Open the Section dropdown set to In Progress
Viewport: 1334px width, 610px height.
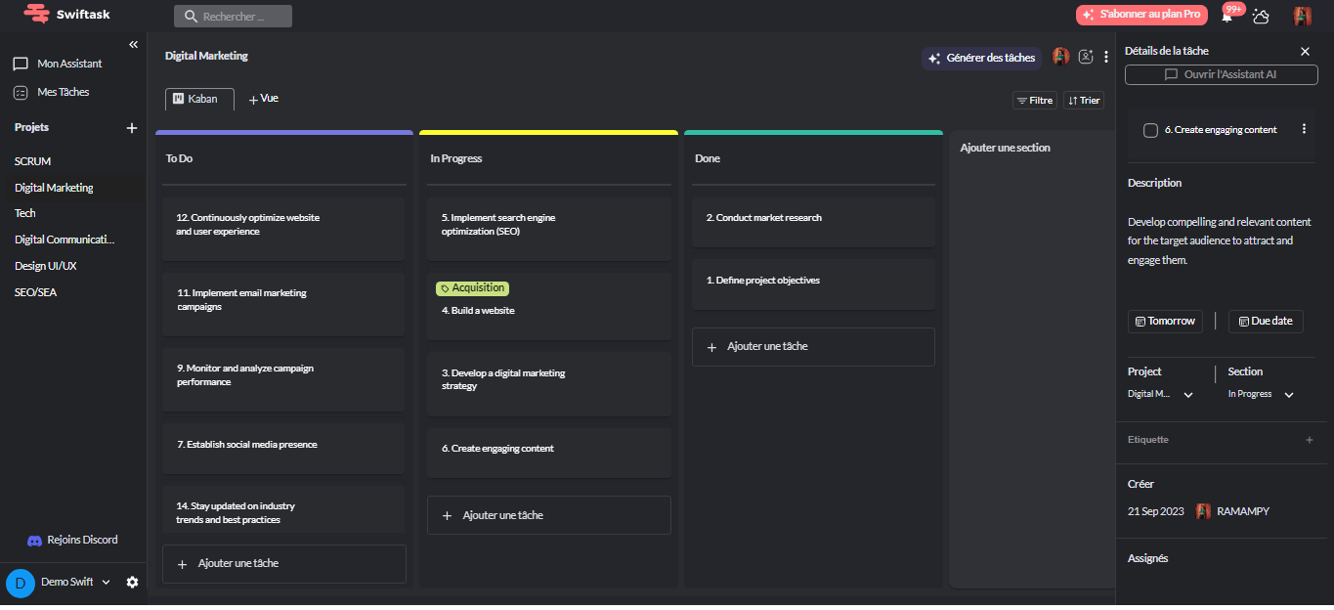pos(1289,395)
